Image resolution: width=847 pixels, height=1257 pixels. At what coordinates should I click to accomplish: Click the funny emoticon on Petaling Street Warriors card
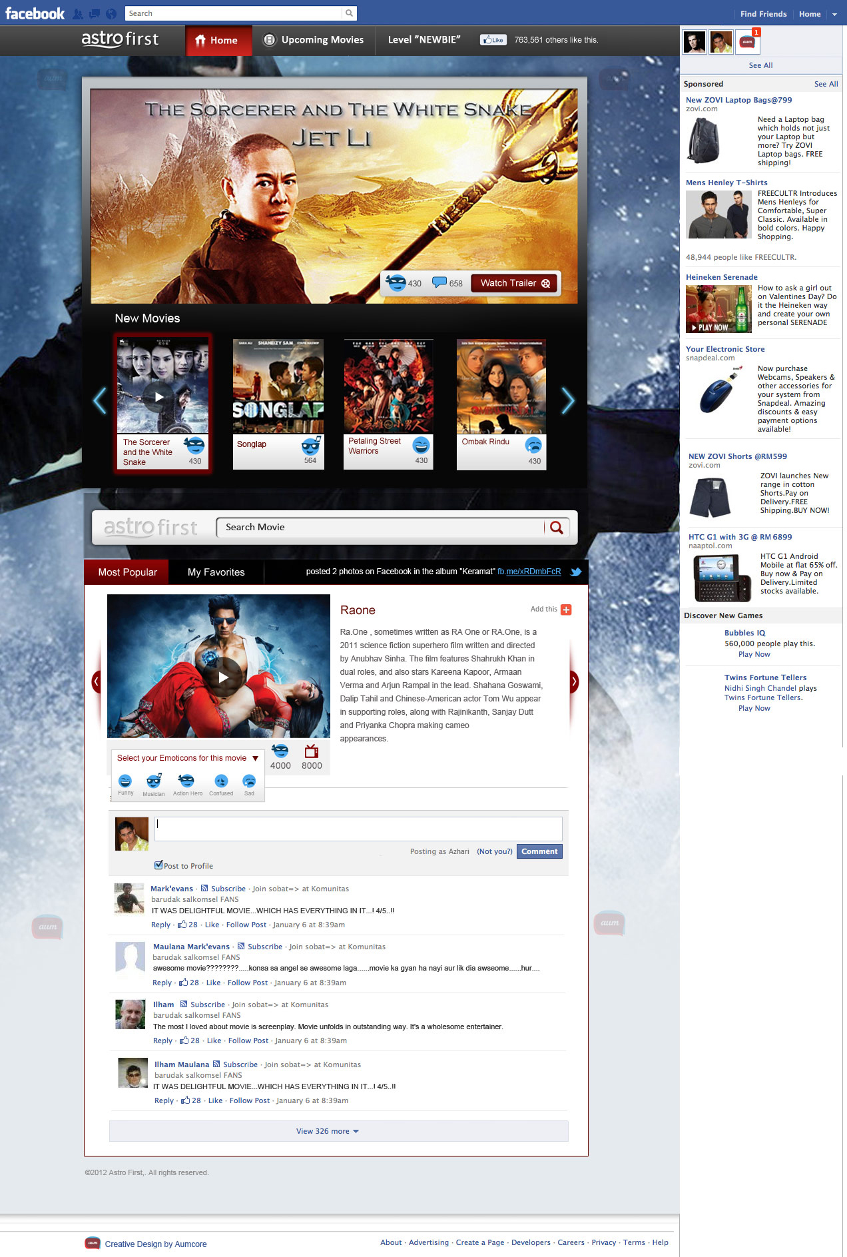coord(421,445)
